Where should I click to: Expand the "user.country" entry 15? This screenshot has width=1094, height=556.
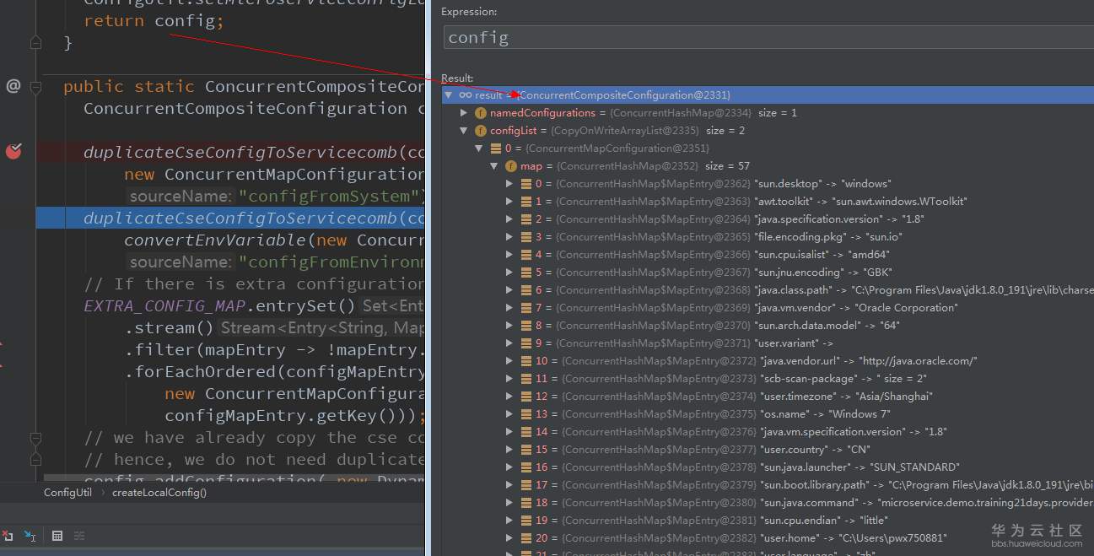click(x=509, y=450)
